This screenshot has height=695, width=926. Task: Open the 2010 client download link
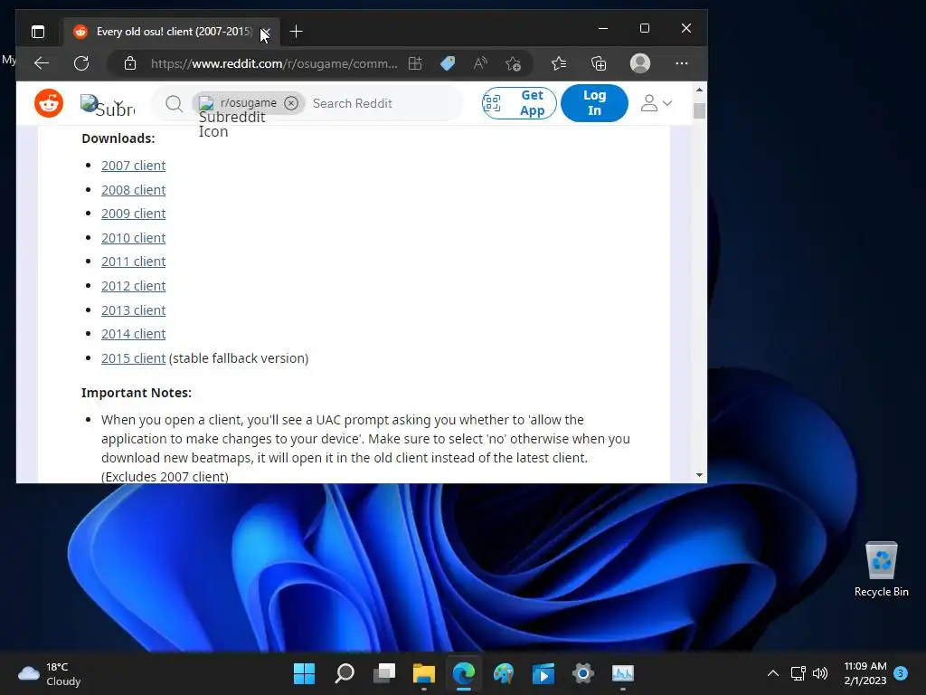coord(134,238)
